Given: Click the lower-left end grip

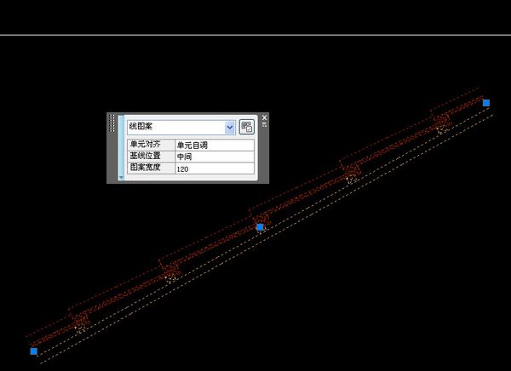Looking at the screenshot, I should 34,351.
